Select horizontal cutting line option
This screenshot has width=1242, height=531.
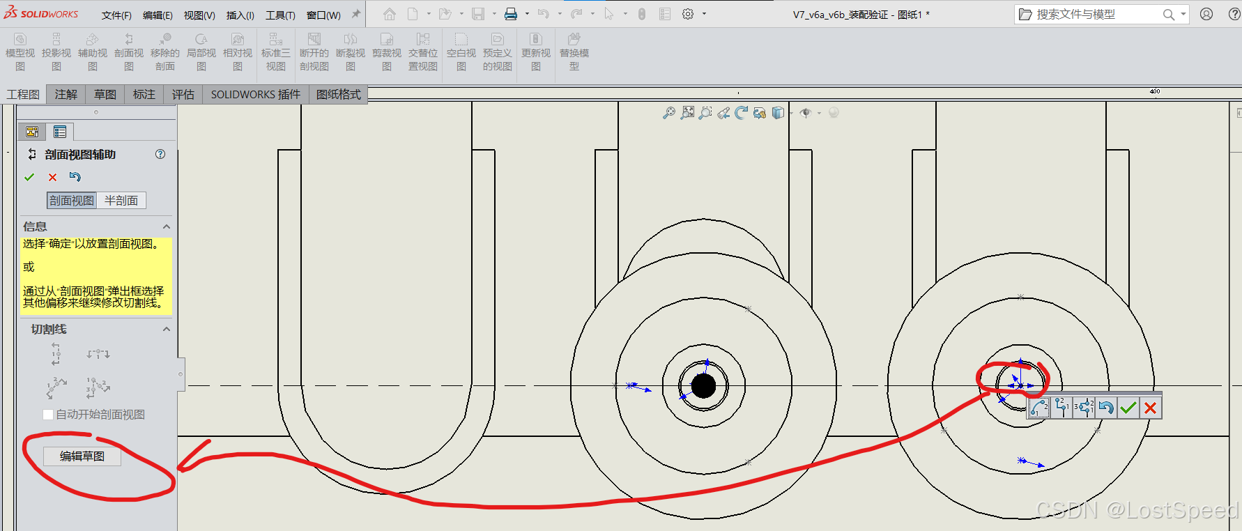click(98, 354)
